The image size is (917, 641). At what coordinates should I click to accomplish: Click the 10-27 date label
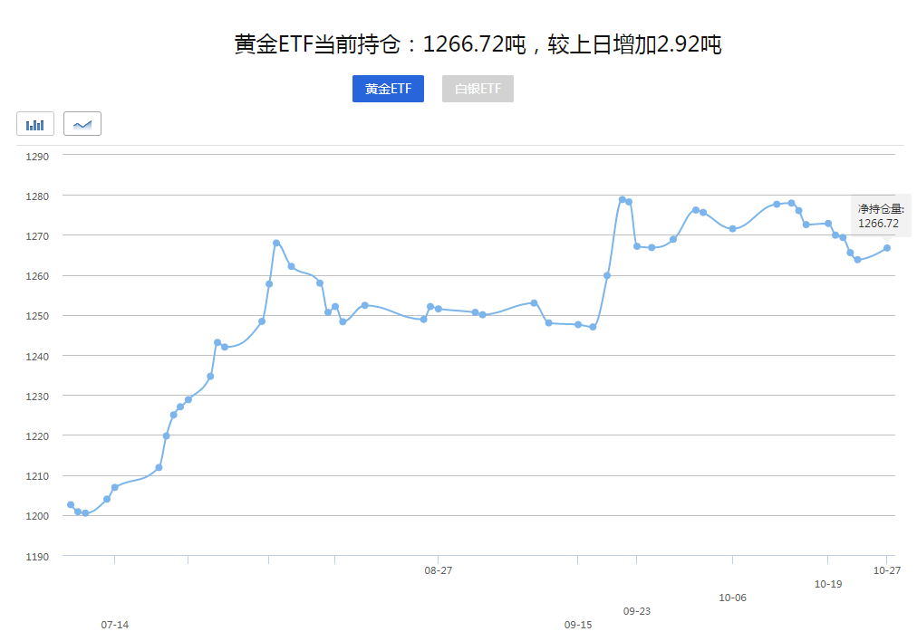[x=886, y=570]
